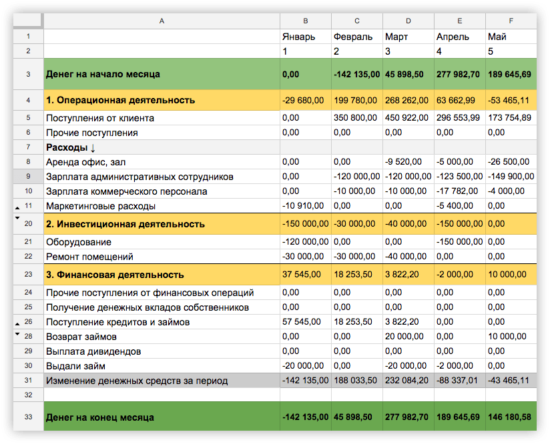The image size is (550, 444).
Task: Click value '146 180,58' end-of-month May
Action: coord(511,417)
